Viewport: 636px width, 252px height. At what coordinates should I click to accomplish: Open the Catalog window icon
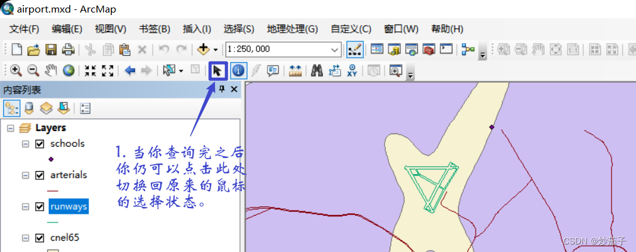point(394,50)
